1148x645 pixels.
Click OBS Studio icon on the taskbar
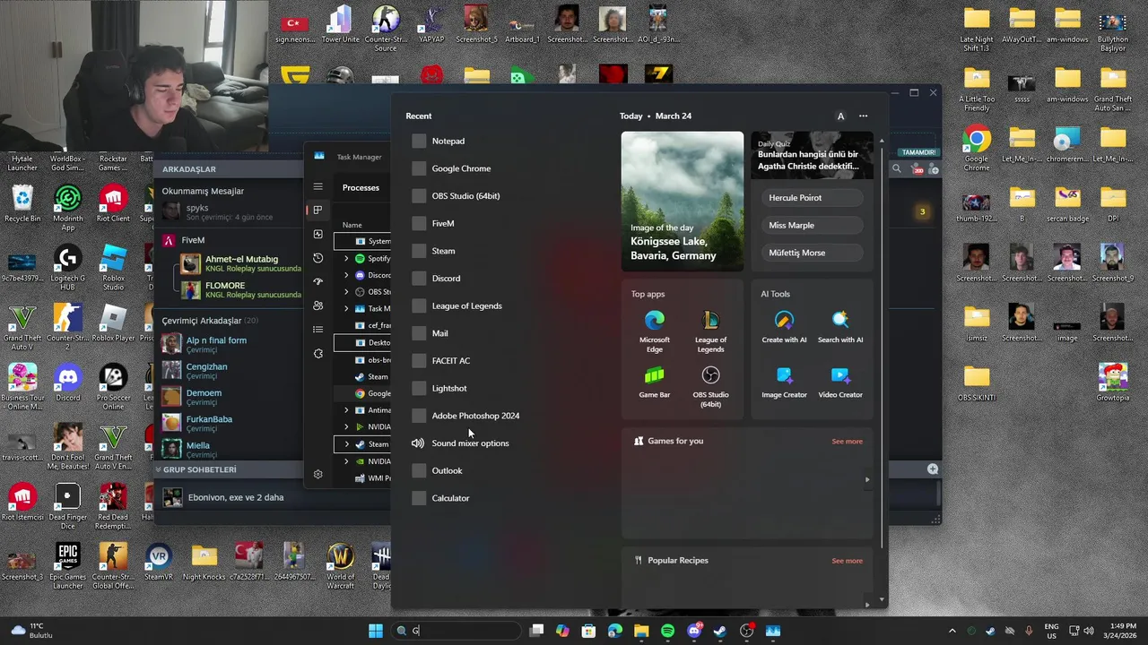(x=746, y=631)
